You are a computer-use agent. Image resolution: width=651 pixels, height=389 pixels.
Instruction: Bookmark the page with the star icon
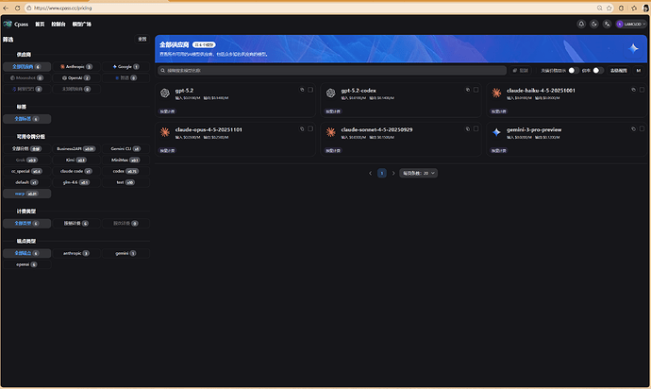[609, 8]
